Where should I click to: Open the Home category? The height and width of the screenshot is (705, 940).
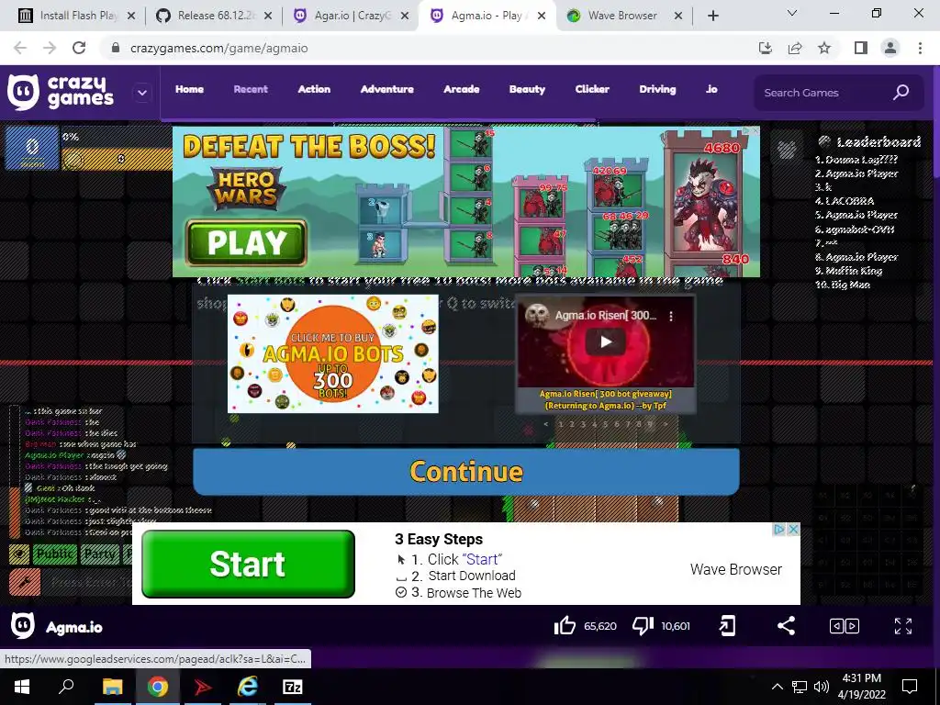click(x=189, y=89)
